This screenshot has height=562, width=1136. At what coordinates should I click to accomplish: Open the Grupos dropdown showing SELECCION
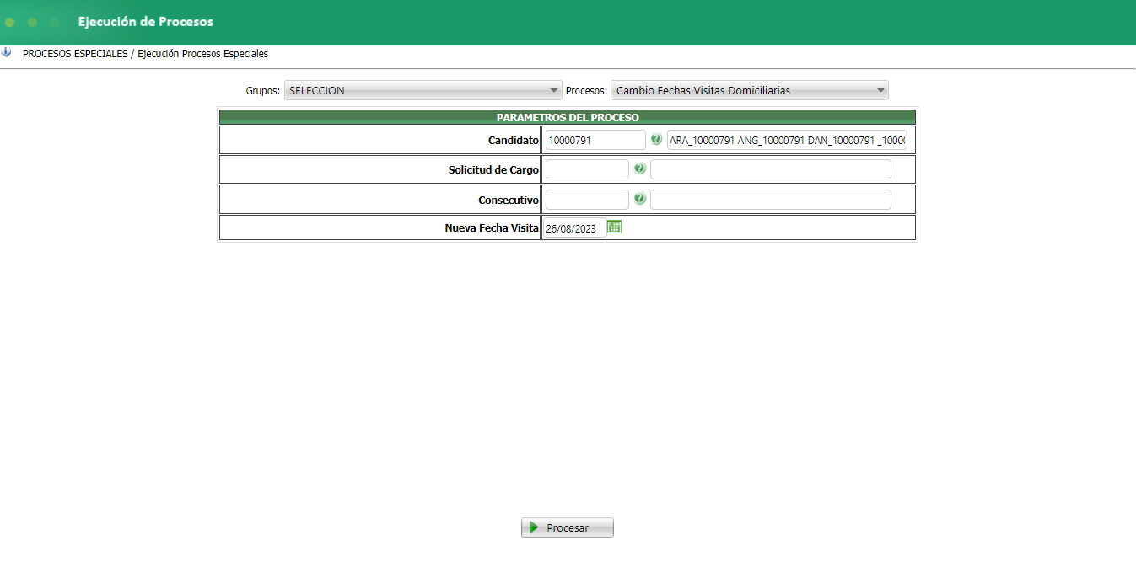pyautogui.click(x=423, y=90)
